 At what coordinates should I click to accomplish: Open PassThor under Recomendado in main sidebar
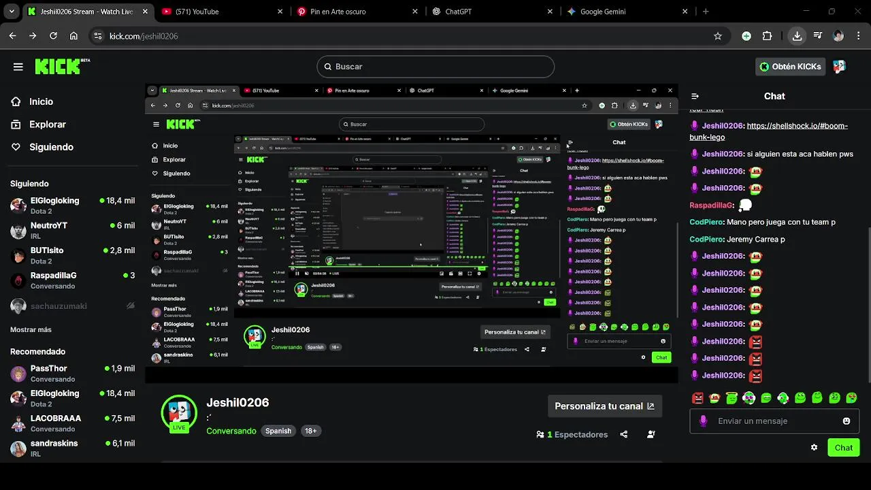click(72, 373)
